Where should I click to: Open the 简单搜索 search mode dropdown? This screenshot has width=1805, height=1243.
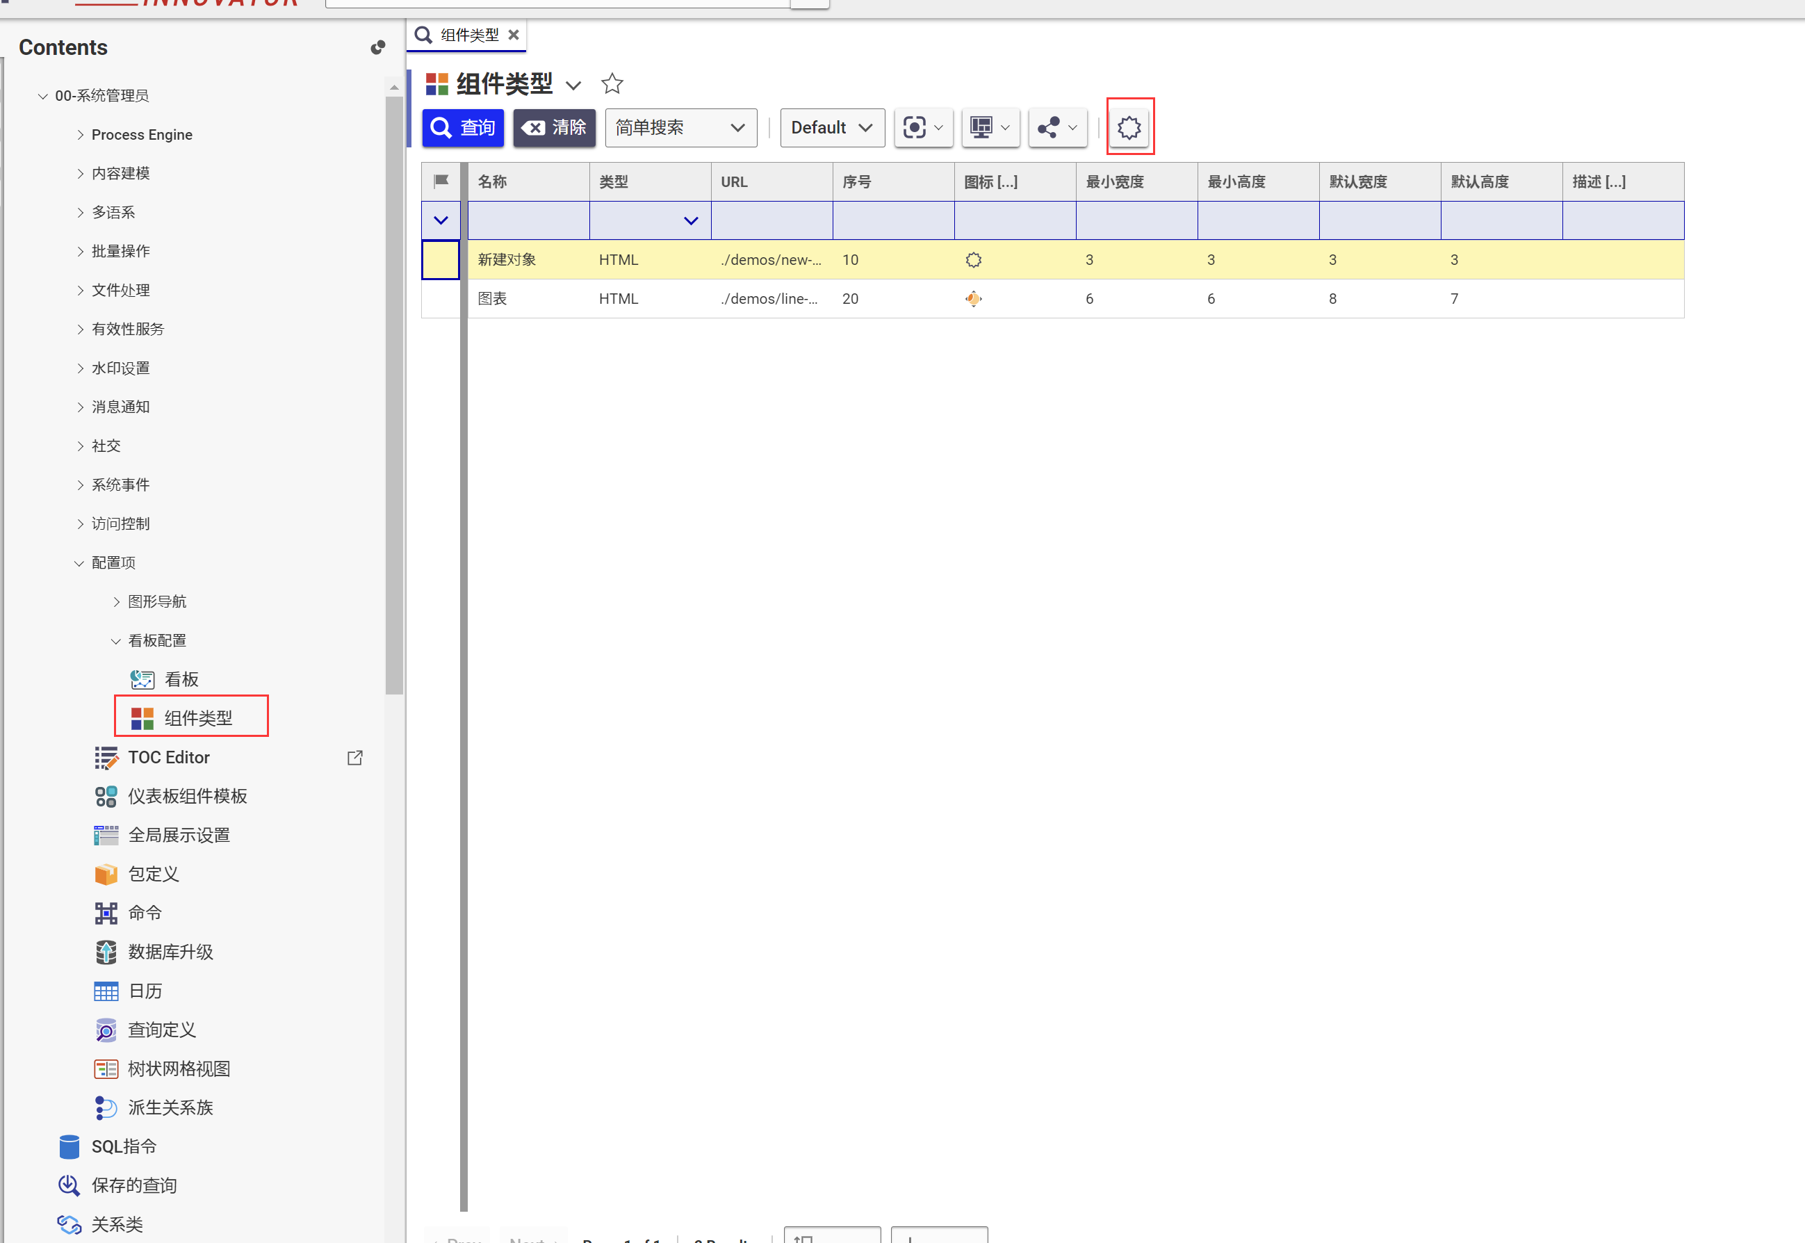click(x=680, y=128)
